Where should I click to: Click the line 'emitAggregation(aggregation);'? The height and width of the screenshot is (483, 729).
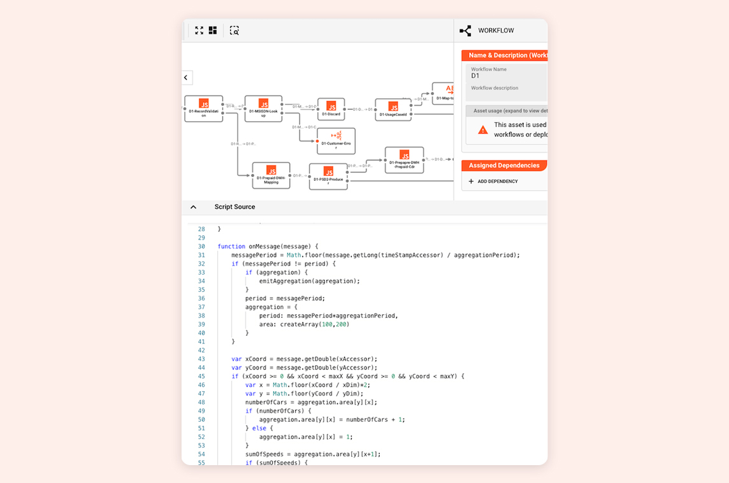(x=309, y=281)
